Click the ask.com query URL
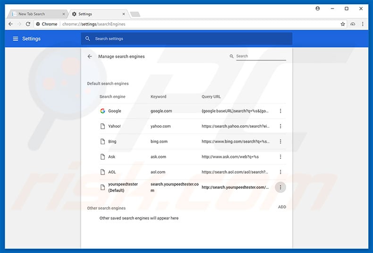Screen dimensions: 373x253 (x=230, y=157)
